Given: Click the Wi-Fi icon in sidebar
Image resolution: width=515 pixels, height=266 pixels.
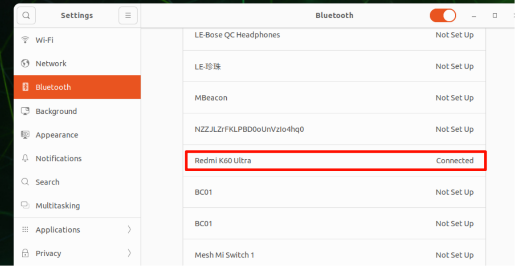Looking at the screenshot, I should [x=25, y=40].
